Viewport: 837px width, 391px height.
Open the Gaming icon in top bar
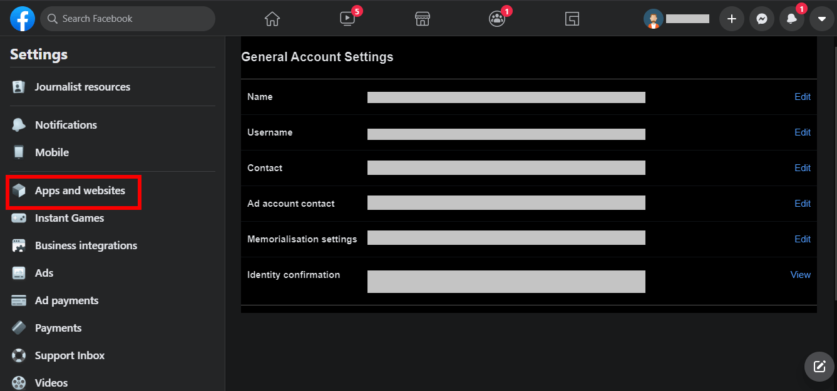pyautogui.click(x=572, y=19)
